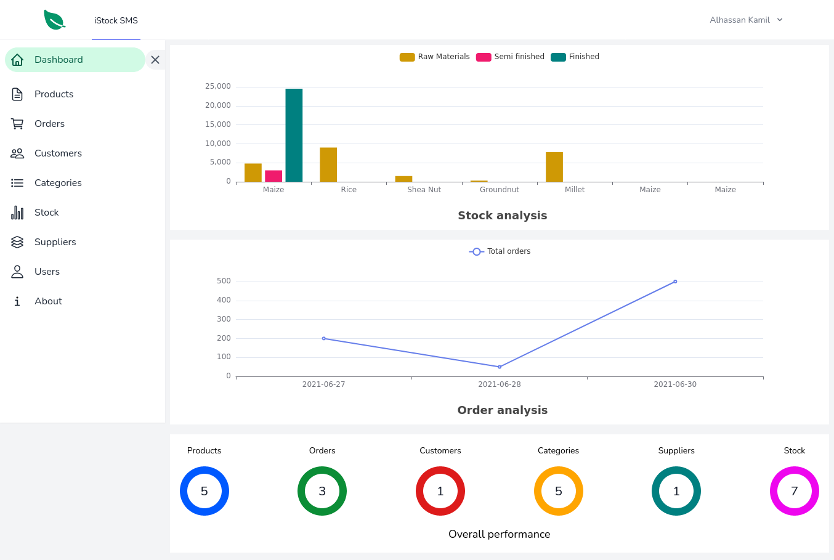Click the blue Products count circle
Viewport: 834px width, 560px height.
coord(204,491)
